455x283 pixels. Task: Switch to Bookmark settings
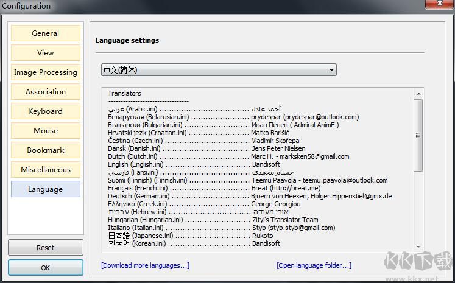[x=46, y=150]
